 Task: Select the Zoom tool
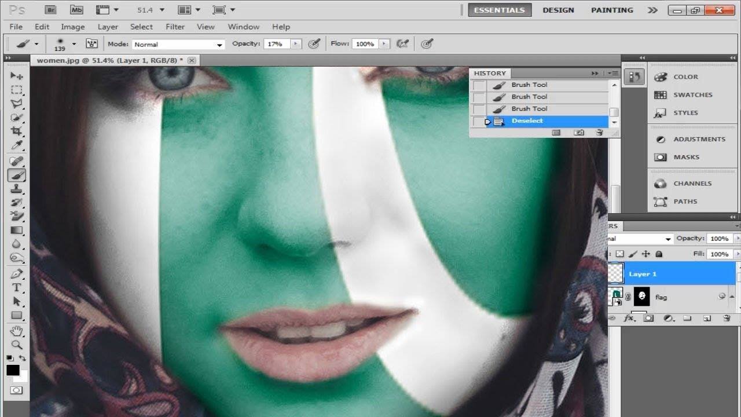tap(17, 345)
